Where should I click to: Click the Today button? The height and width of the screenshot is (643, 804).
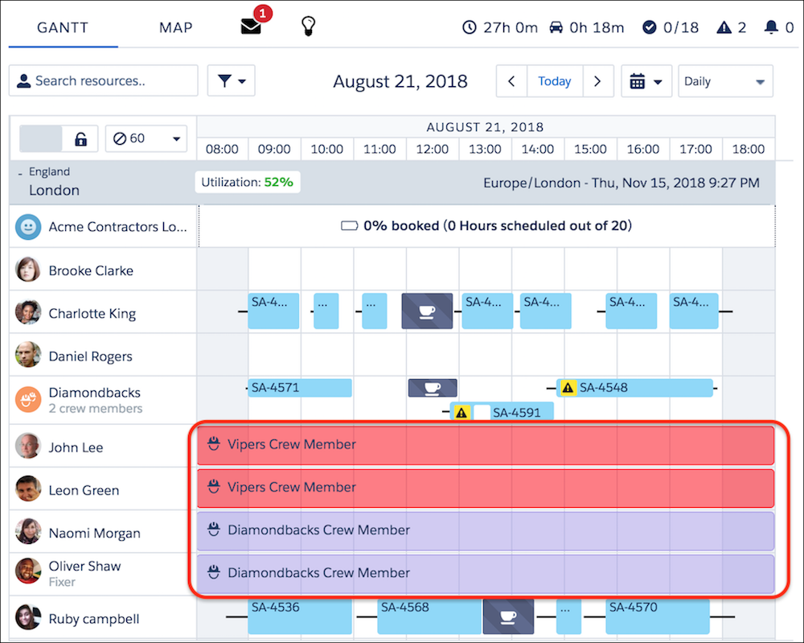tap(555, 81)
